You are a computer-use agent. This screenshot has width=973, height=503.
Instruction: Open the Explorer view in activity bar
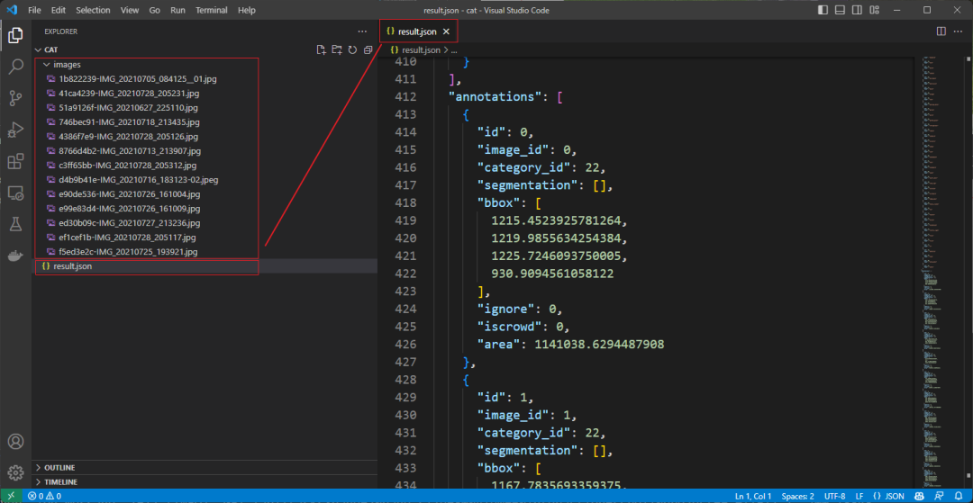[x=15, y=35]
